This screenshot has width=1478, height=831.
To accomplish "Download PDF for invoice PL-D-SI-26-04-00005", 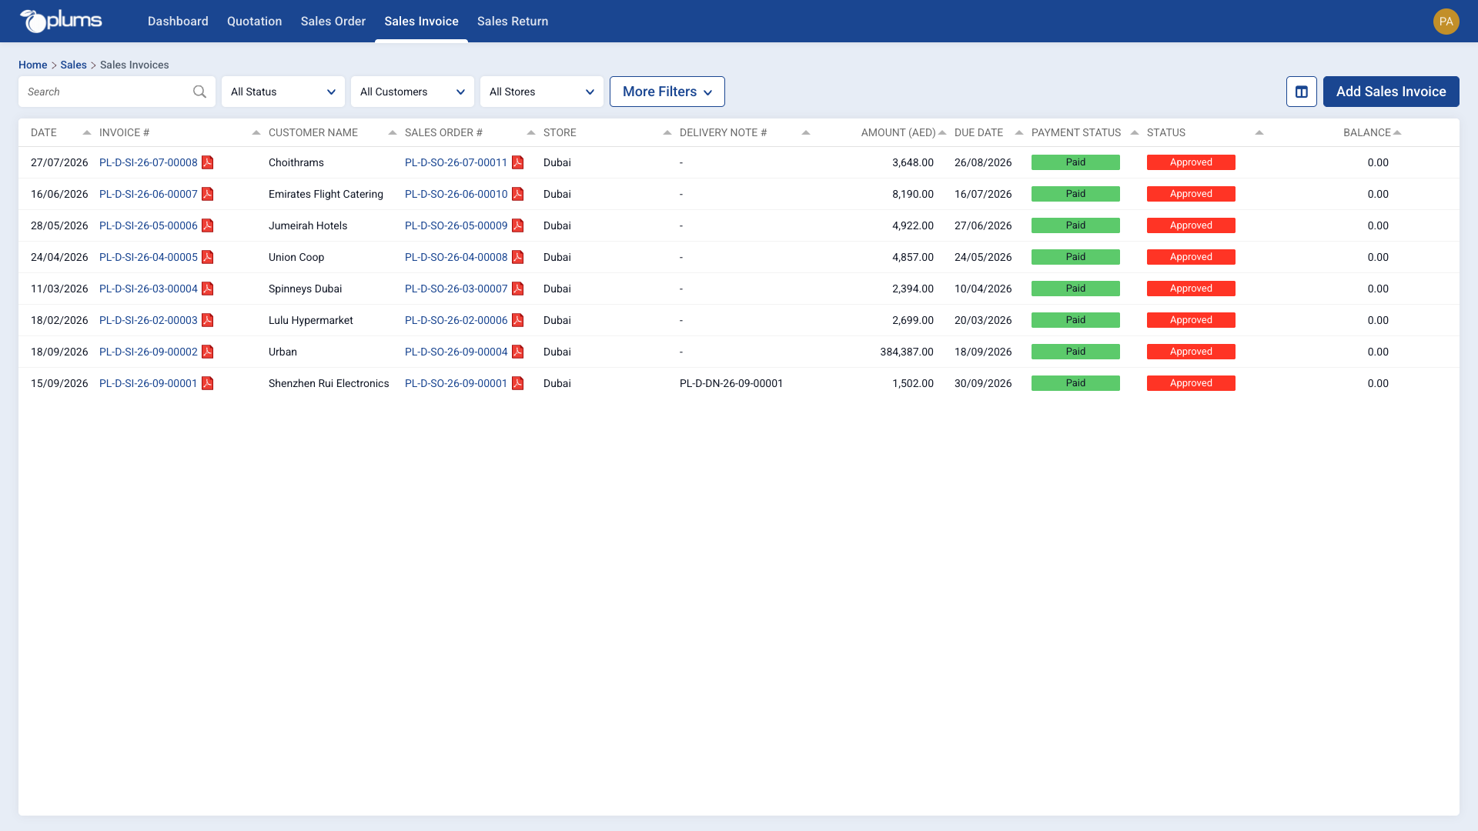I will pyautogui.click(x=208, y=257).
